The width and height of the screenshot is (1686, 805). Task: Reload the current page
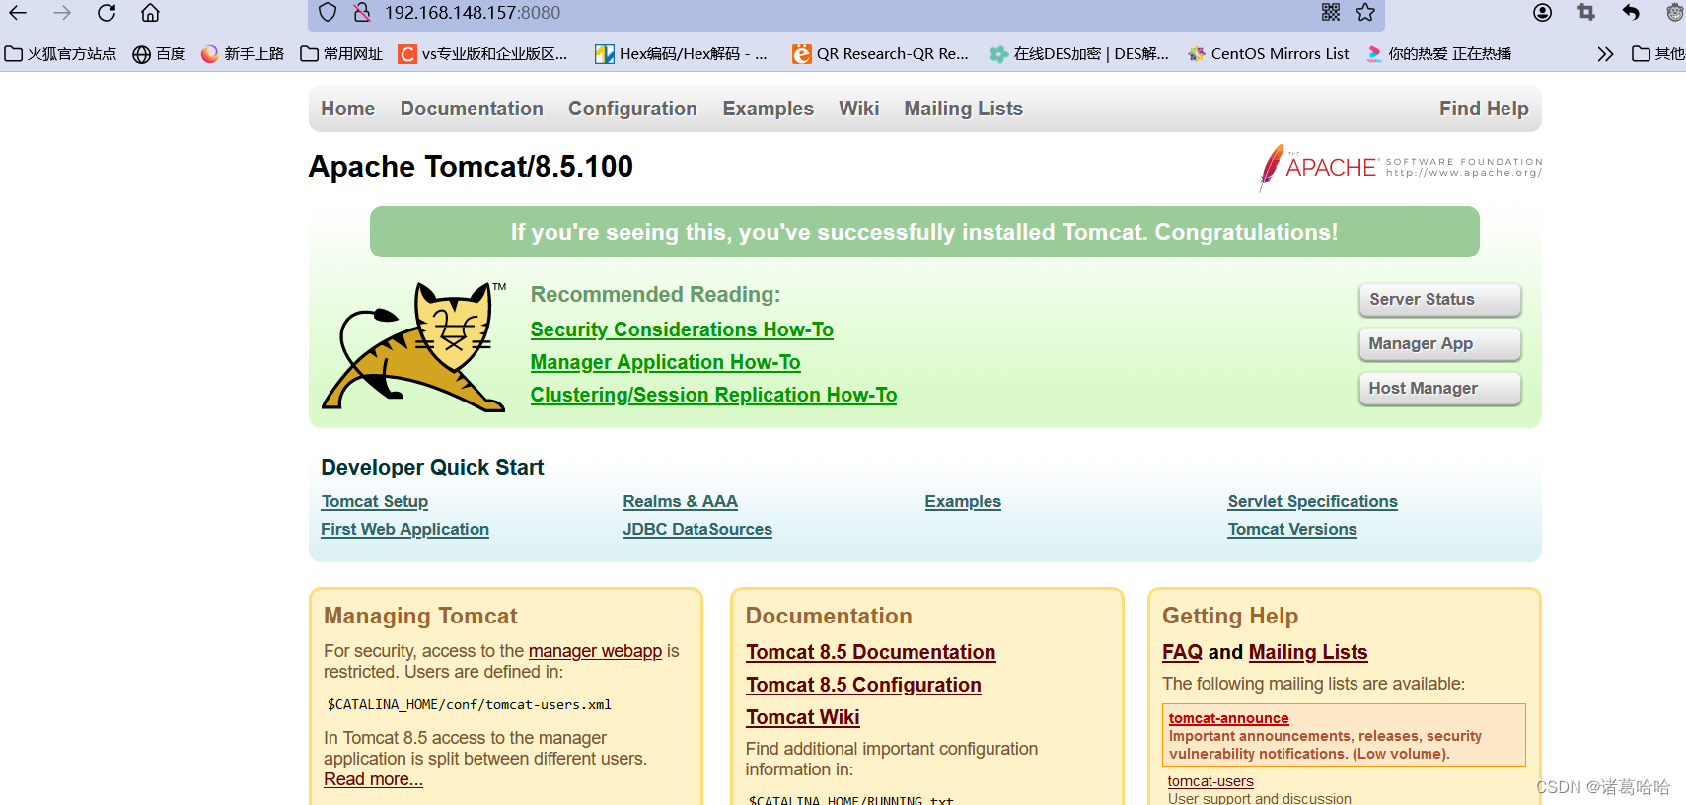click(107, 13)
